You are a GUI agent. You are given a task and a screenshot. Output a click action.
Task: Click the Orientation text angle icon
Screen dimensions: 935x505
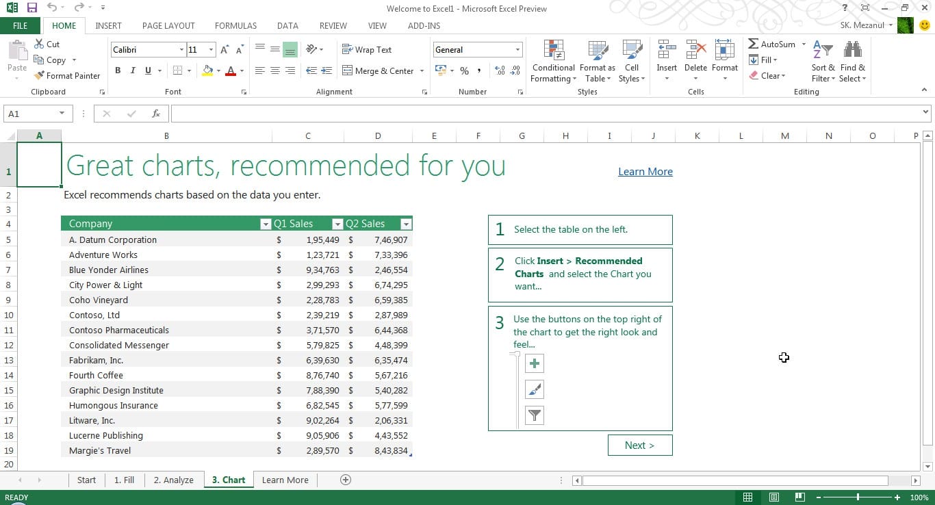[x=311, y=49]
